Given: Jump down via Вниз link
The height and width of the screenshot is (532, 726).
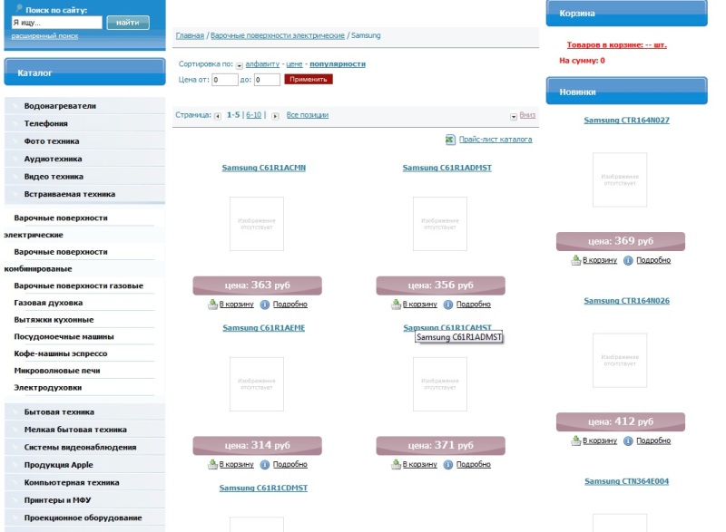Looking at the screenshot, I should click(x=527, y=115).
